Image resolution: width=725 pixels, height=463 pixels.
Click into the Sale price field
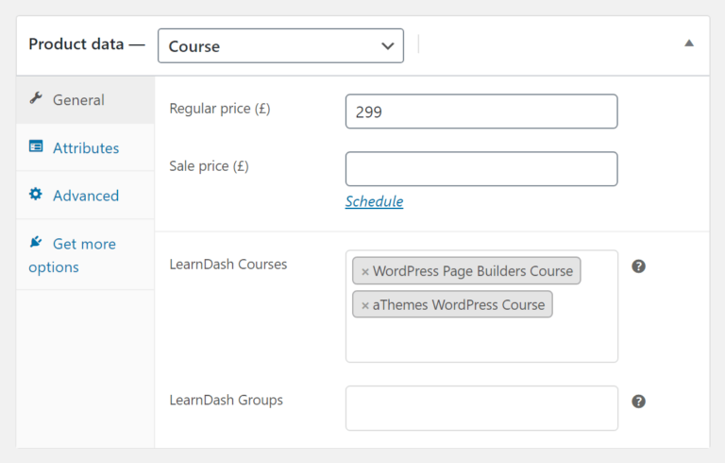point(481,169)
